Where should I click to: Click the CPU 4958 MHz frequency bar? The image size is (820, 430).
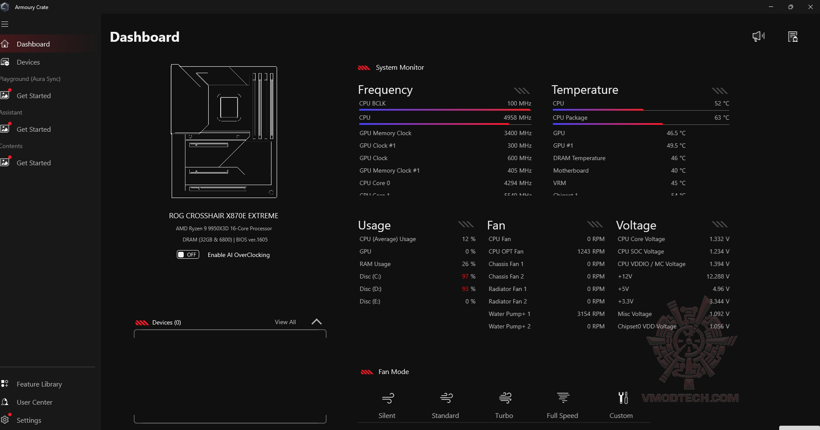(445, 124)
